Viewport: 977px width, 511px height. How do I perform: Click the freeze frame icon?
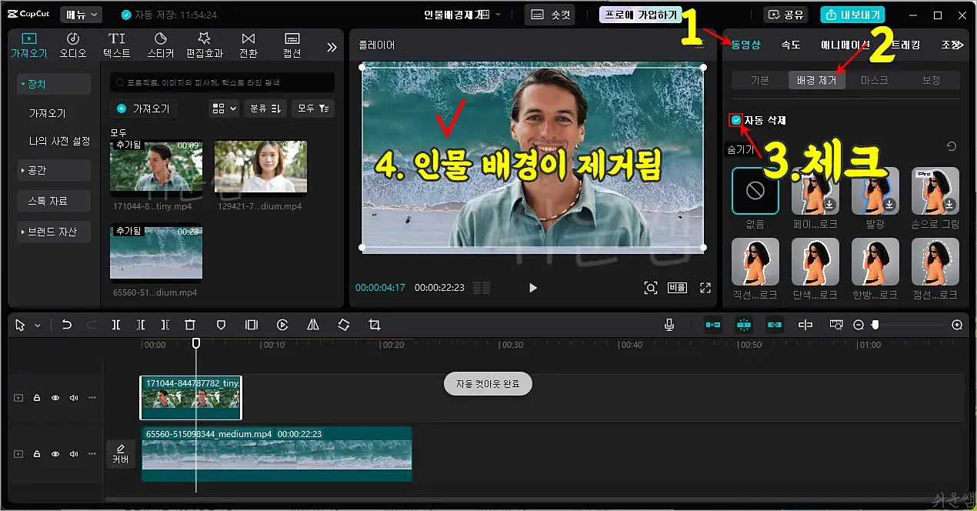pos(252,326)
